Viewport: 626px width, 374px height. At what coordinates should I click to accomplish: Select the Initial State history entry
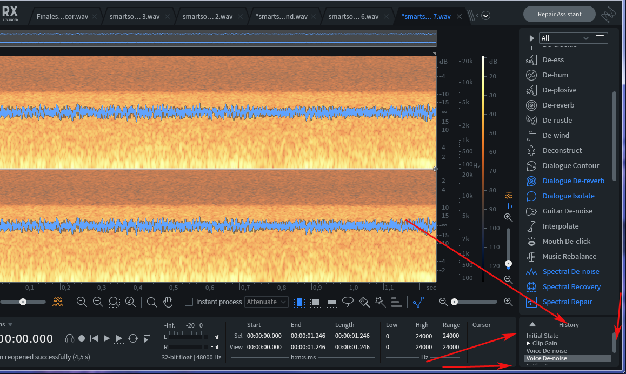542,336
